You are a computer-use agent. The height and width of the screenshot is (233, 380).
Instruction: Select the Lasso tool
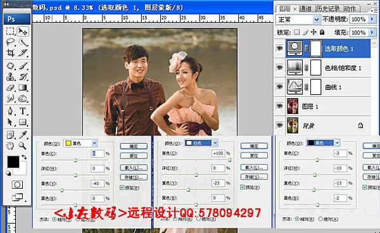[10, 42]
